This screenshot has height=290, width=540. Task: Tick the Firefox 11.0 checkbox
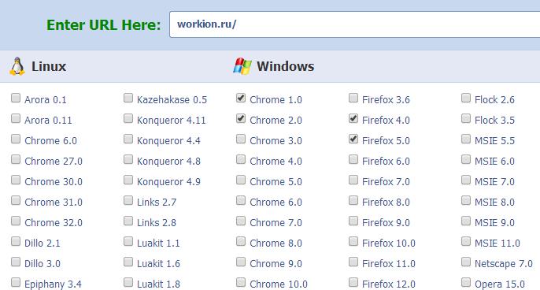point(353,262)
